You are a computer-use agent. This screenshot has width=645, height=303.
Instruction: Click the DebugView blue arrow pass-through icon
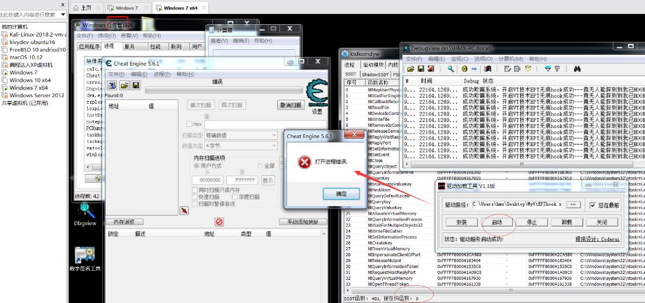[475, 69]
